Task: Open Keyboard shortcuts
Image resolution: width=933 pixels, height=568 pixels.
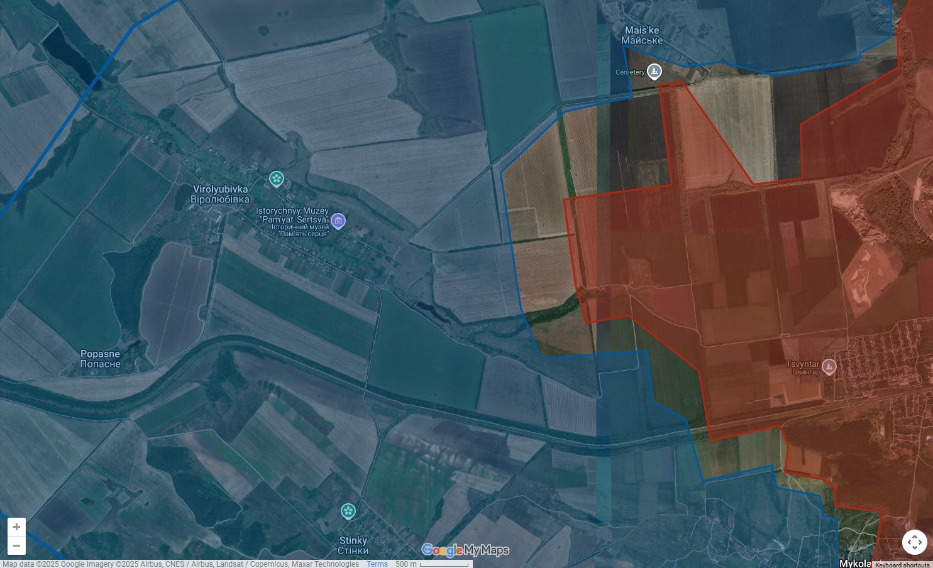Action: click(x=902, y=565)
